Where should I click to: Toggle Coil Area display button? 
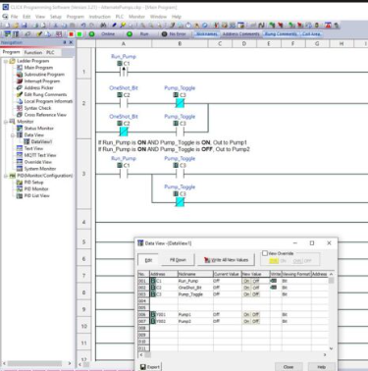311,34
